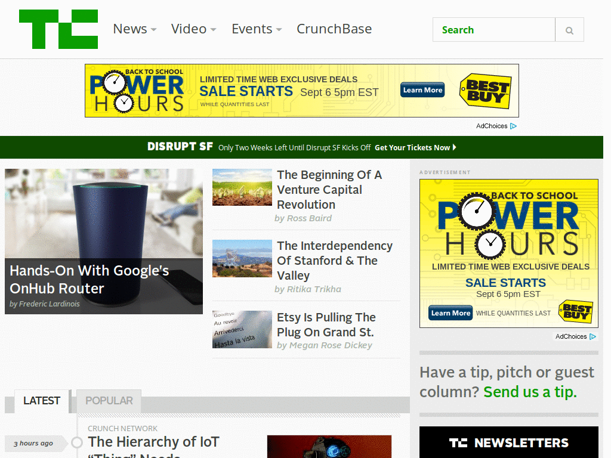Click the Best Buy logo in top banner

[x=485, y=91]
